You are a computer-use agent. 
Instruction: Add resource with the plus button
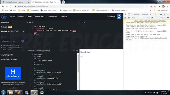coord(22,41)
